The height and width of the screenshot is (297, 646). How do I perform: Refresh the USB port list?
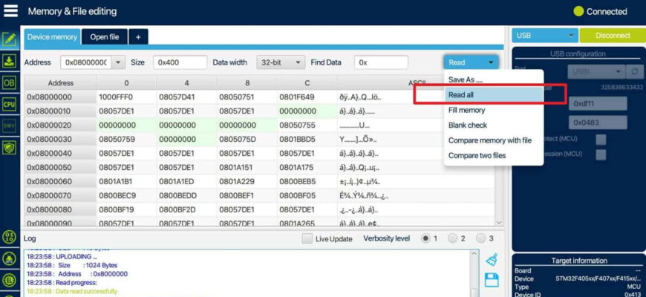point(634,71)
